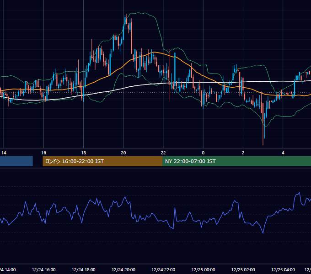Click the 20 hour axis label
The image size is (311, 274).
pyautogui.click(x=123, y=153)
